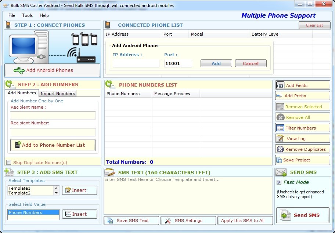335x233 pixels.
Task: Click the Battery Level column header
Action: pyautogui.click(x=281, y=34)
